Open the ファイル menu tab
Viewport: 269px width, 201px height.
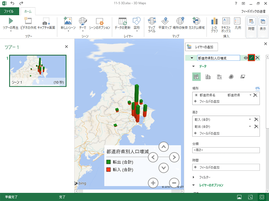coord(9,12)
